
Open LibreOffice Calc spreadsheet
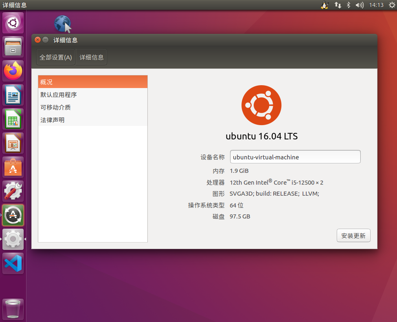click(13, 119)
